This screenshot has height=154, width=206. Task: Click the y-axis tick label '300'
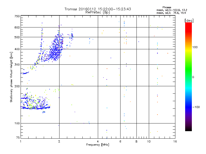click(x=17, y=65)
